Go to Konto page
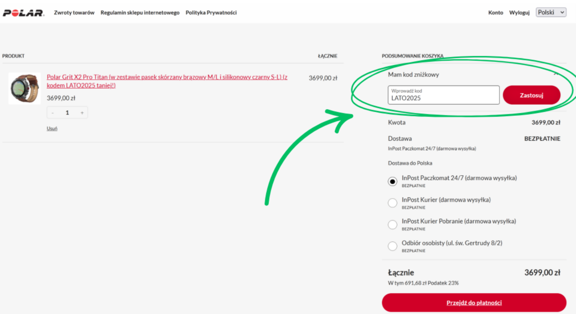The width and height of the screenshot is (576, 314). coord(496,13)
